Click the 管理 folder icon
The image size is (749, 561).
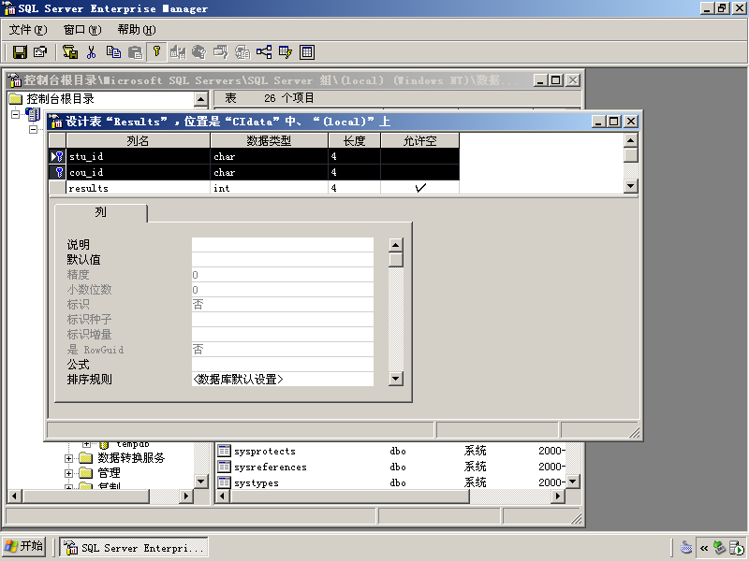point(86,473)
